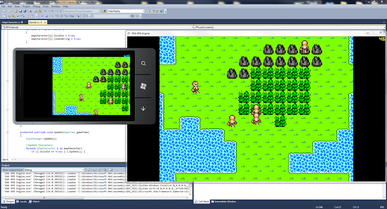Stop debugging with the blue square icon
This screenshot has width=387, height=209.
(x=46, y=16)
